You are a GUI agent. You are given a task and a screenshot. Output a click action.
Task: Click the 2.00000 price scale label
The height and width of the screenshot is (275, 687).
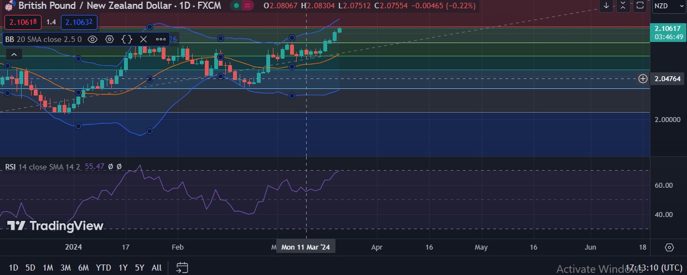(x=667, y=119)
